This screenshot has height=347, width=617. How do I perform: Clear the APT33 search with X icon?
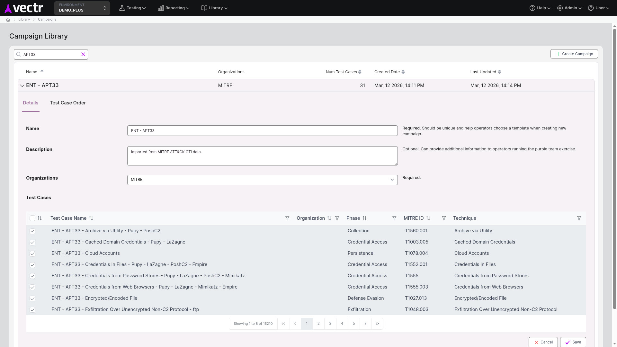[x=83, y=54]
